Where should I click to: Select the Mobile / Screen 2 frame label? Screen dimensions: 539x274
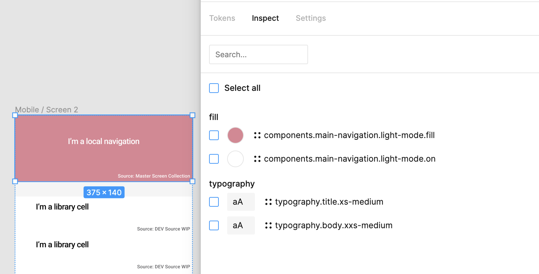tap(46, 110)
